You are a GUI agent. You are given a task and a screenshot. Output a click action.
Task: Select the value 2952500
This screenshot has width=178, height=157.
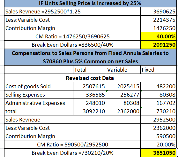[x=159, y=120]
